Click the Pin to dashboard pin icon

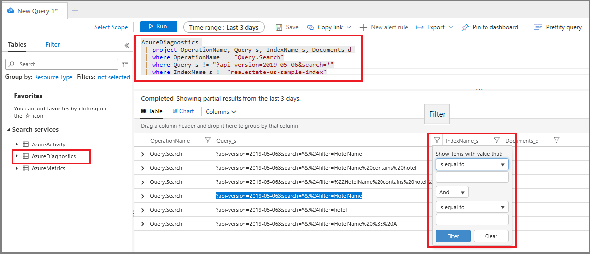pyautogui.click(x=465, y=27)
